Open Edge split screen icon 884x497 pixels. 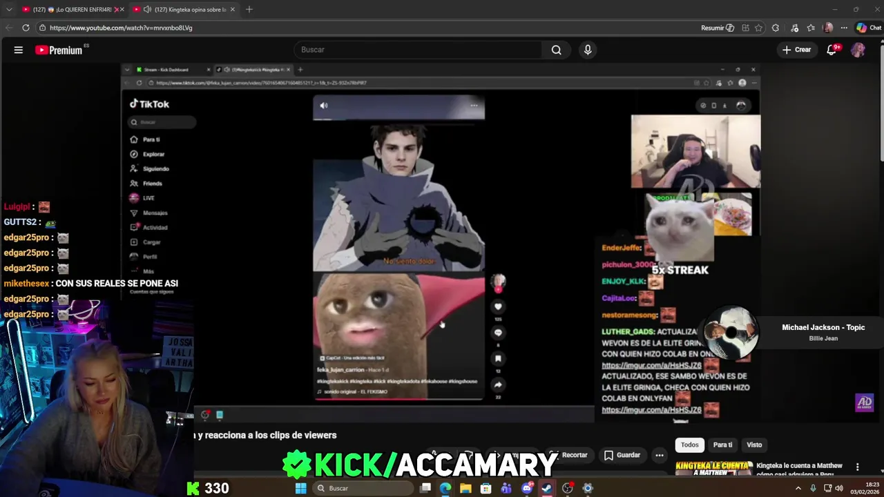[x=745, y=28]
